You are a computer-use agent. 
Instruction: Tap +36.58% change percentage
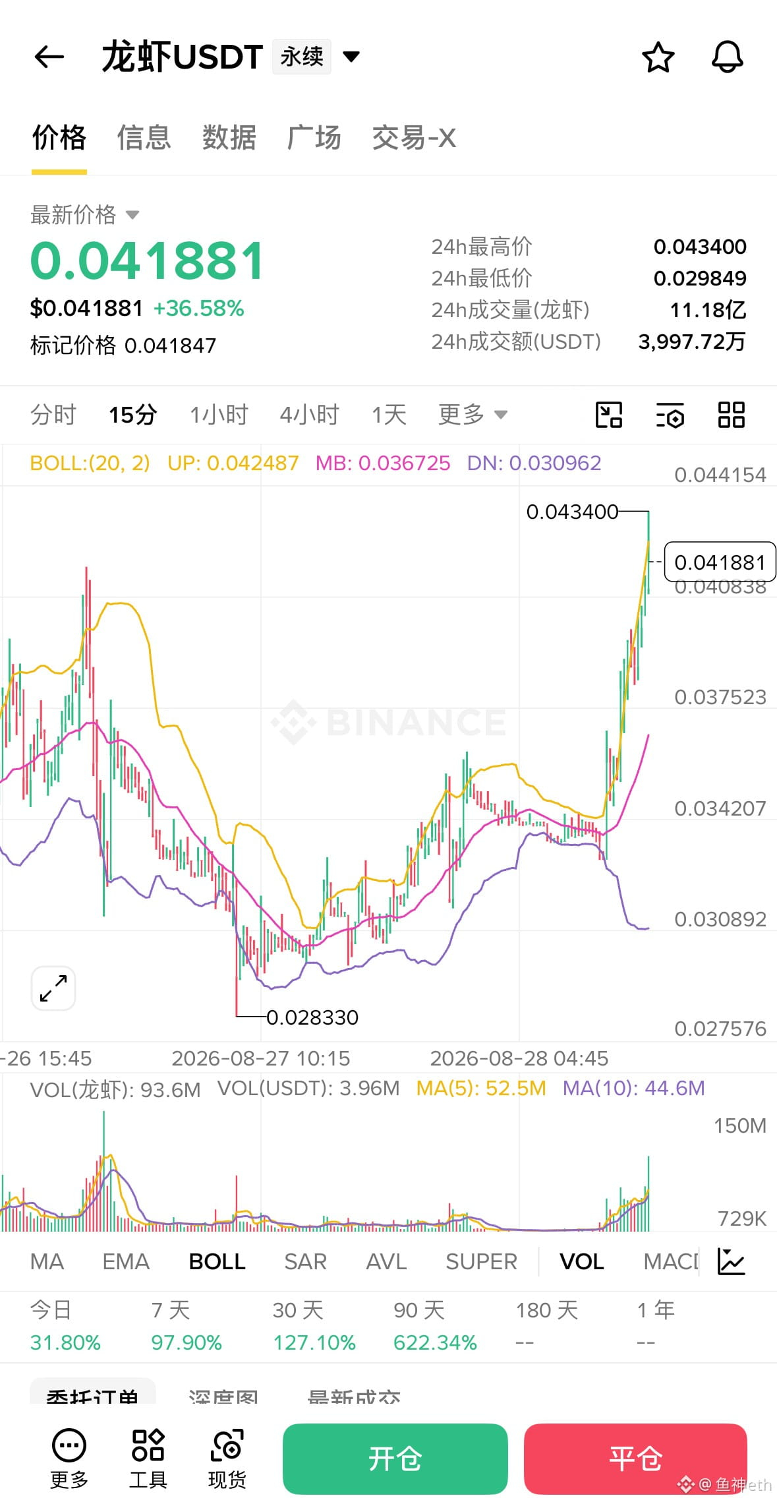[198, 308]
